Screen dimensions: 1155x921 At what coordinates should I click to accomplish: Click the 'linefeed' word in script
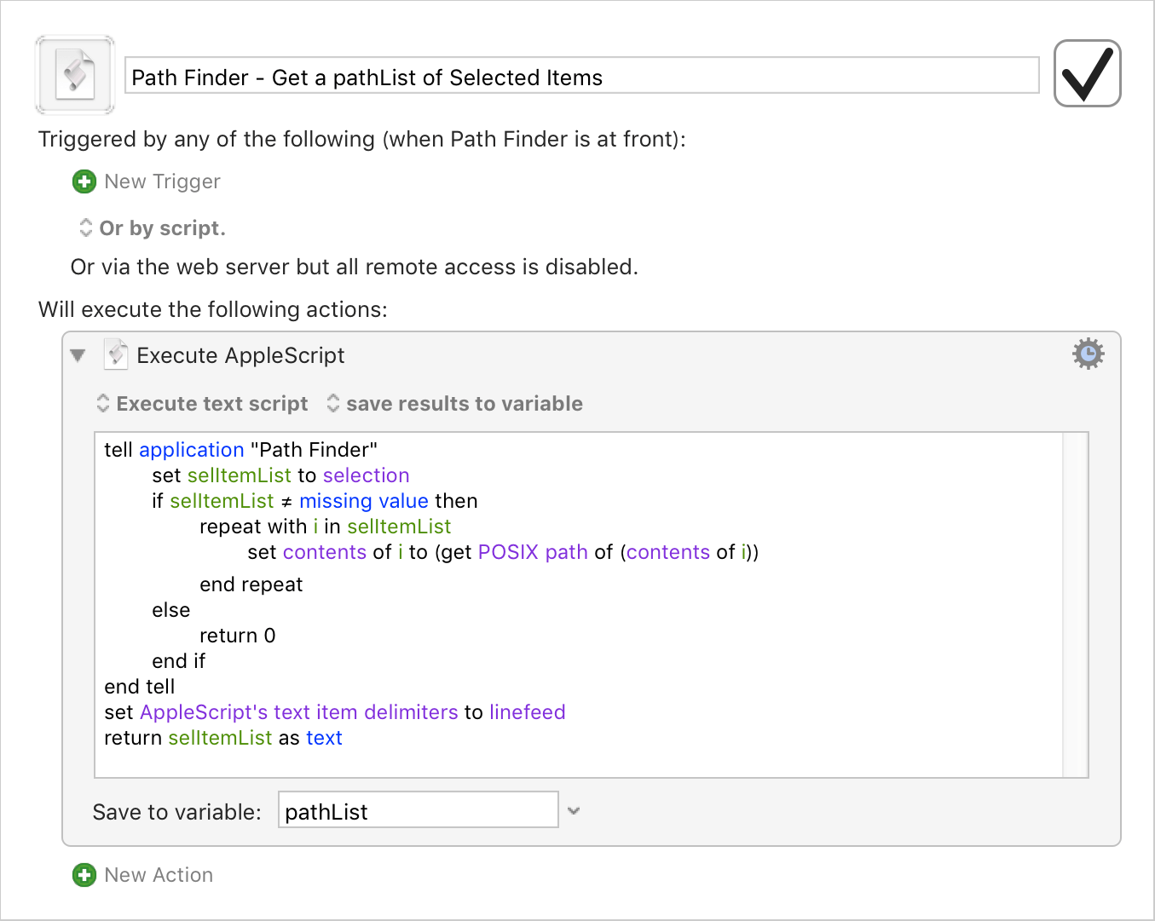pyautogui.click(x=528, y=712)
